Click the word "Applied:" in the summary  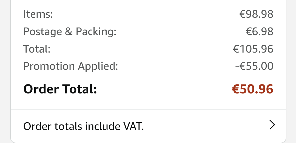click(x=98, y=66)
